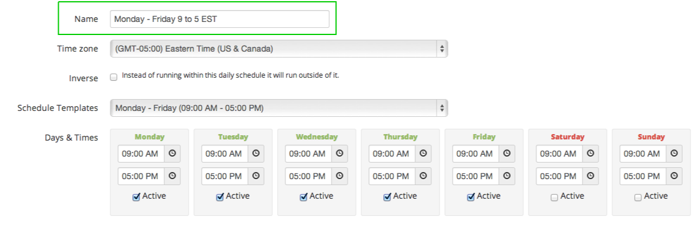This screenshot has width=700, height=229.
Task: Disable the Active checkbox for Thursday
Action: point(387,198)
